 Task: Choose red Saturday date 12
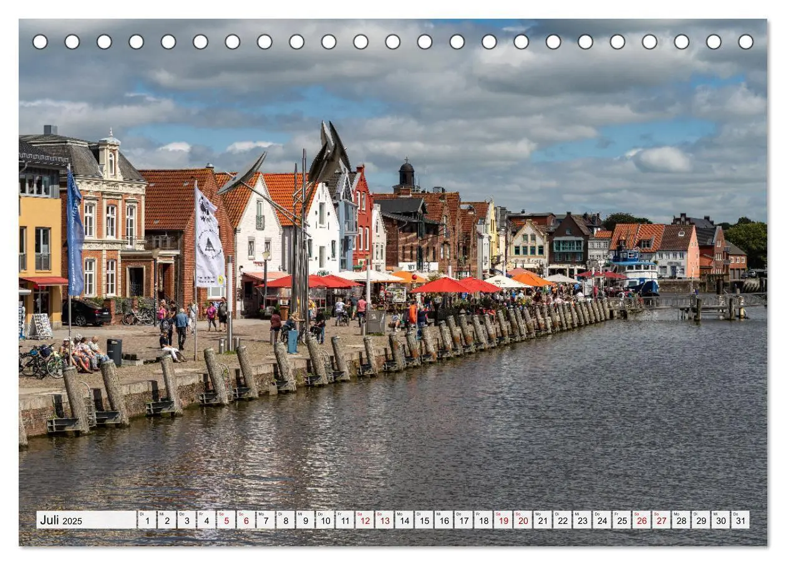(x=364, y=520)
